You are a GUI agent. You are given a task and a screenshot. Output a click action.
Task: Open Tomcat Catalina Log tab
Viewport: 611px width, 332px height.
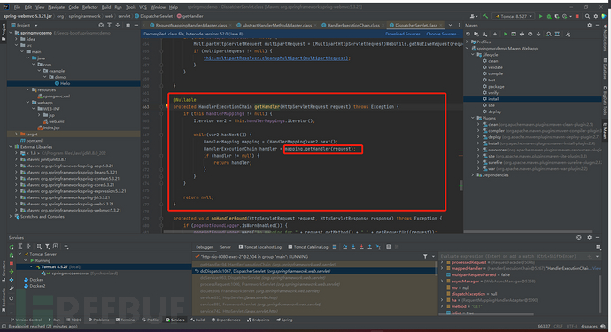point(308,247)
